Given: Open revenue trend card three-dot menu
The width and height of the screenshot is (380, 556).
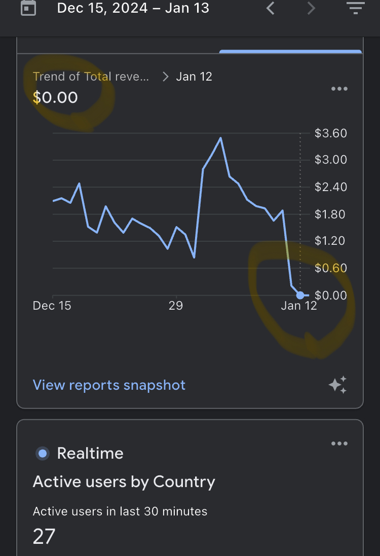Looking at the screenshot, I should click(339, 89).
